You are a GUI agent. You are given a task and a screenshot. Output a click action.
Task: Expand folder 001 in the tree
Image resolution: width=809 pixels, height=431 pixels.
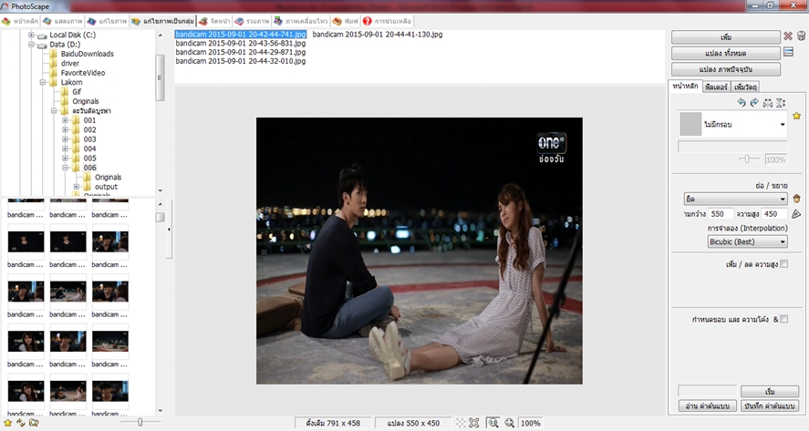point(66,120)
